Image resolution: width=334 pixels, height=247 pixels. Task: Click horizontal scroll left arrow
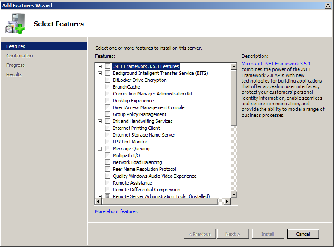98,201
